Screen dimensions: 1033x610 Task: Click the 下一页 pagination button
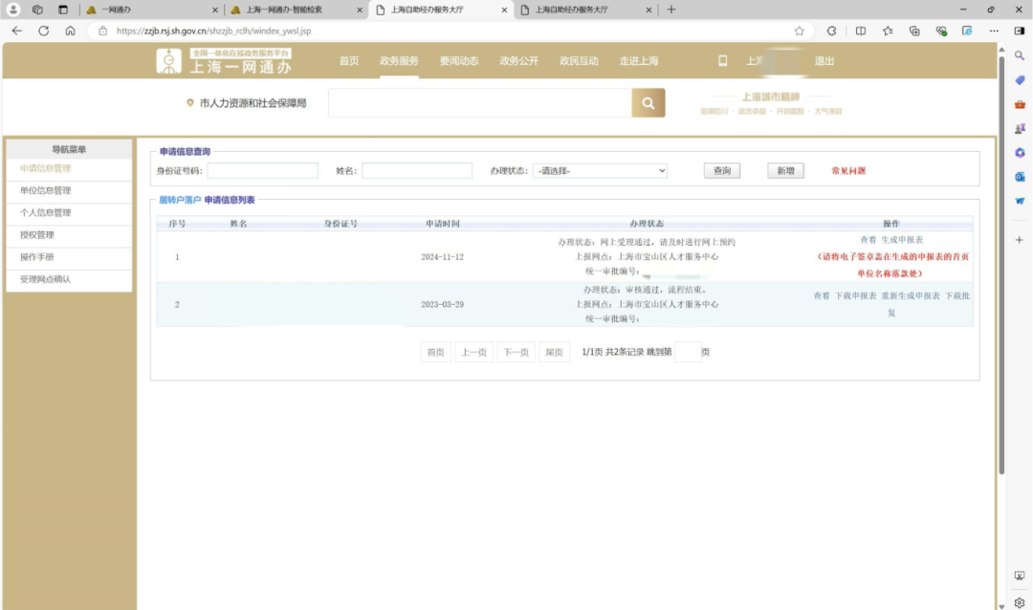pos(516,353)
